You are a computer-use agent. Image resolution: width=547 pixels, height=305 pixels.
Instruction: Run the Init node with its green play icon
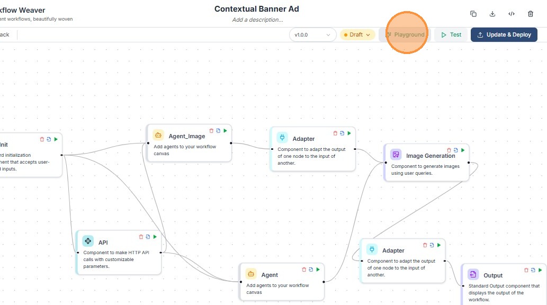pos(56,139)
